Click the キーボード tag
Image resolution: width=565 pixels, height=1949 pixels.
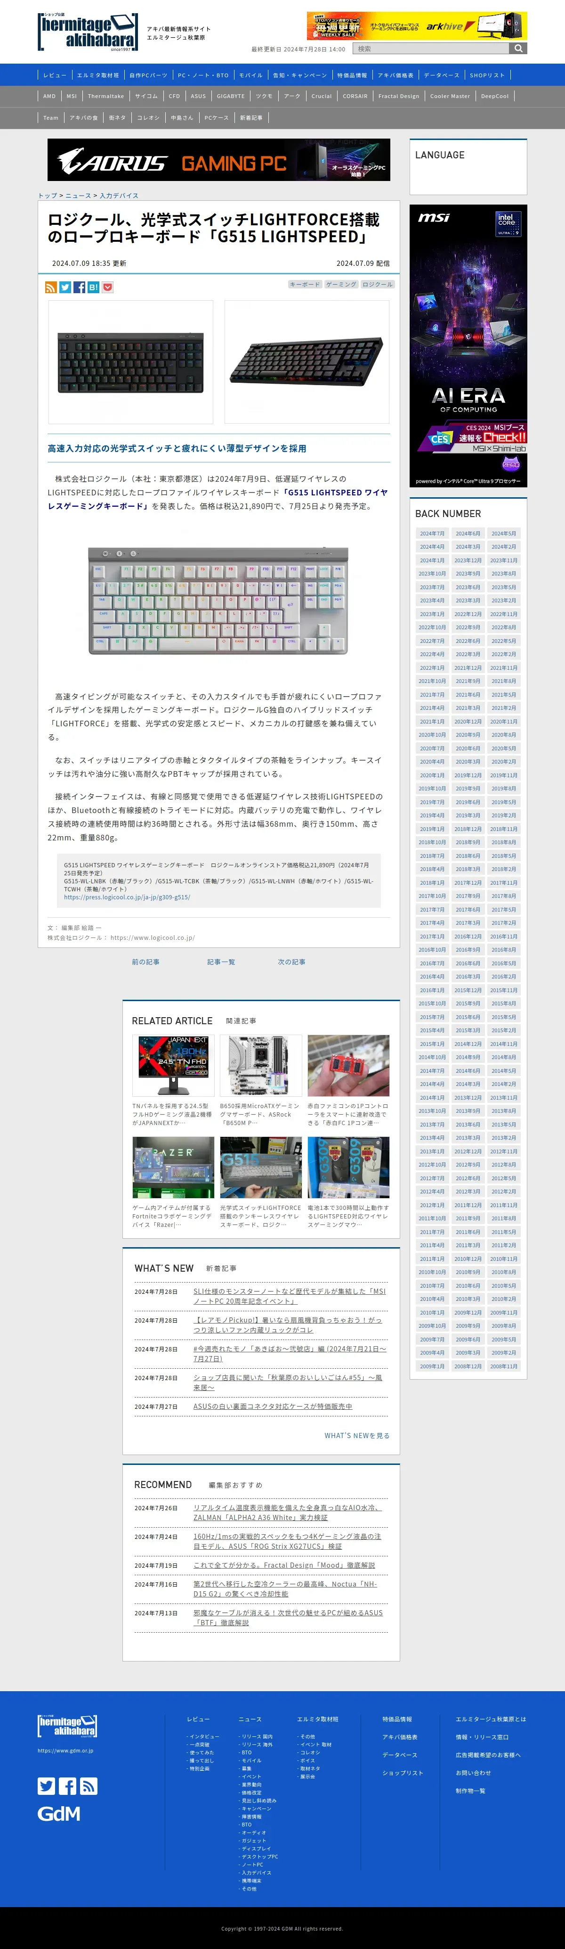tap(305, 285)
